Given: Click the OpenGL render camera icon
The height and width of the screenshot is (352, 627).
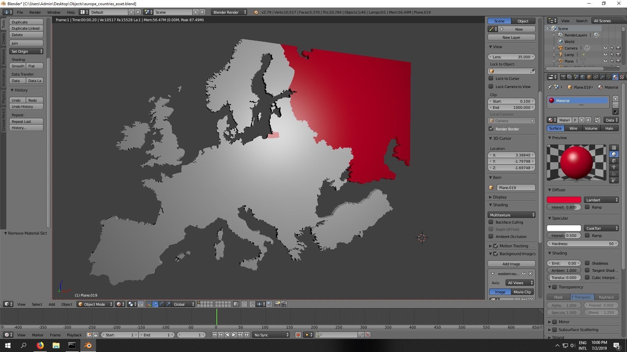Looking at the screenshot, I should click(277, 304).
